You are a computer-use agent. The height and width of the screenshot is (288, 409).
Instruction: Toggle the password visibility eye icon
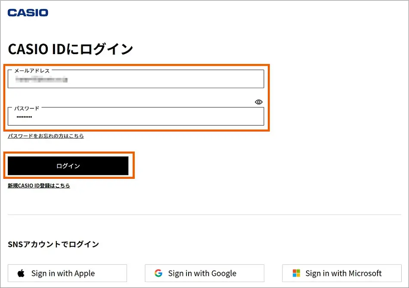point(258,102)
